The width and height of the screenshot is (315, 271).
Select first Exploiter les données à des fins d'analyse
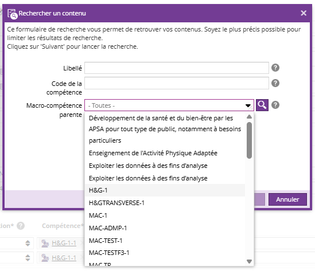pyautogui.click(x=165, y=166)
